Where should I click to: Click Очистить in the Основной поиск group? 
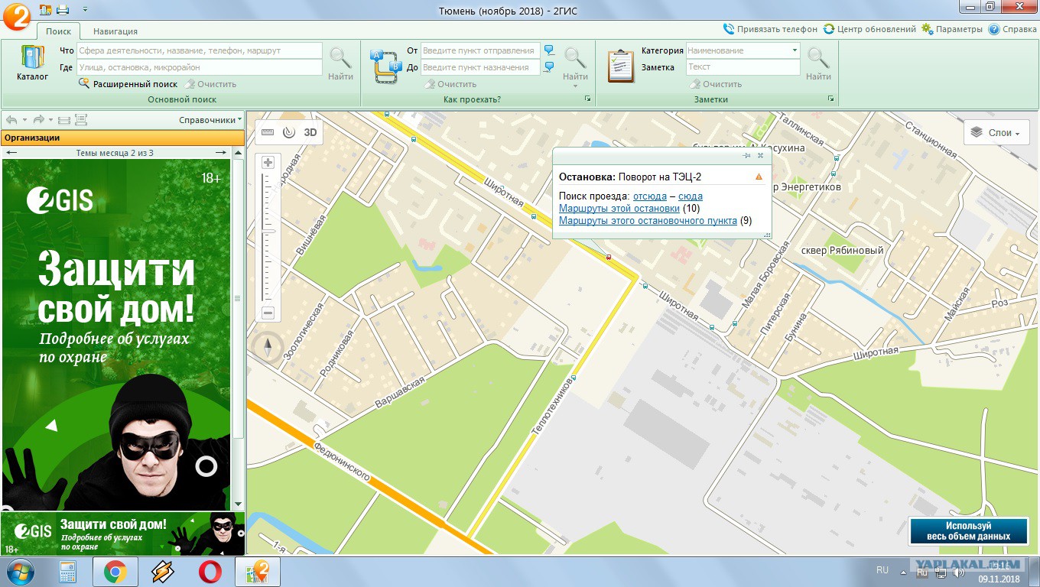210,84
